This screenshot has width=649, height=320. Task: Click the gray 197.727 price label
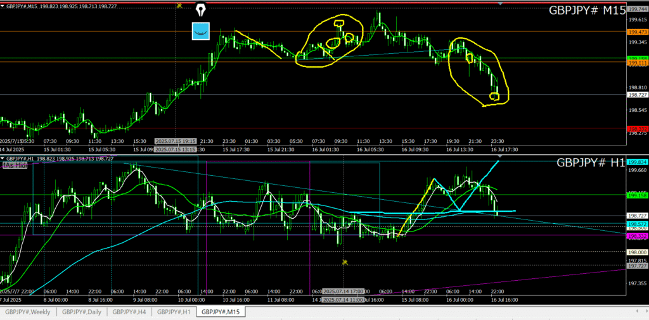click(x=638, y=266)
